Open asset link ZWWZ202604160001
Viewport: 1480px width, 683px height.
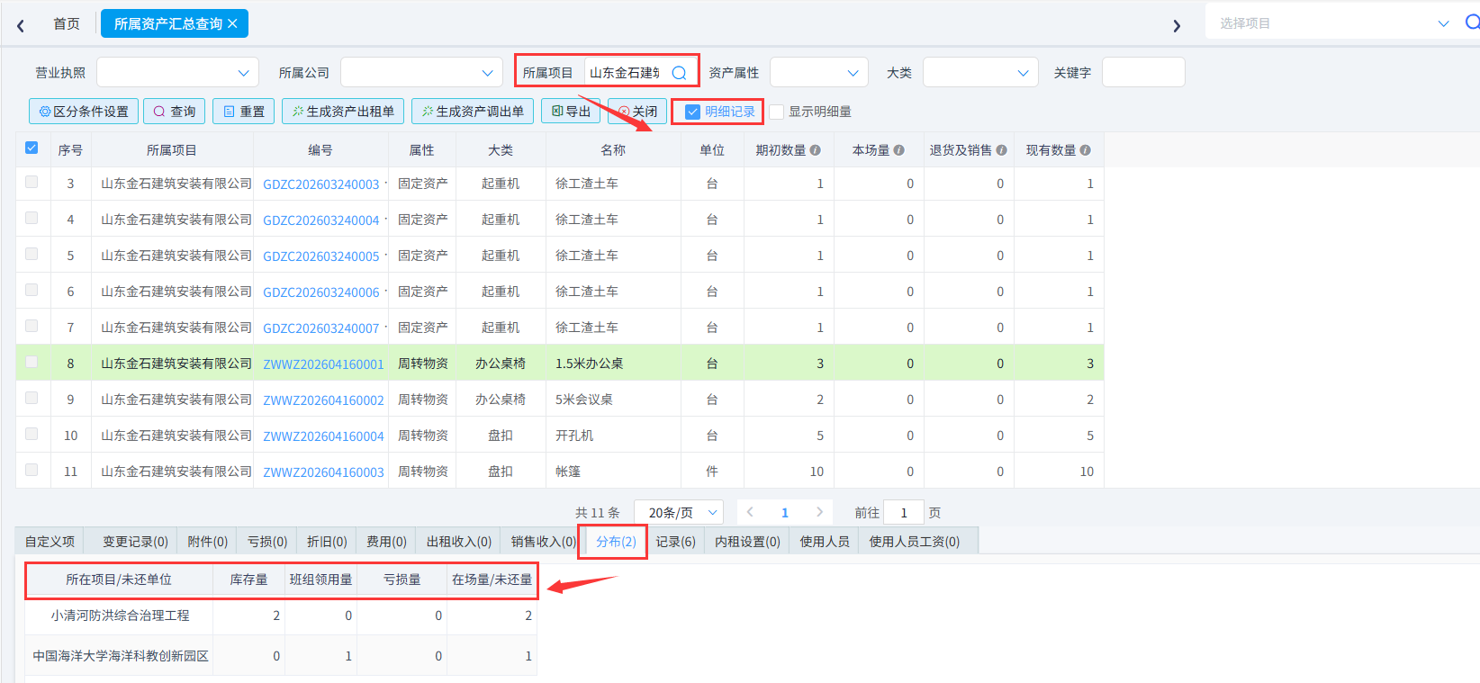(x=323, y=364)
